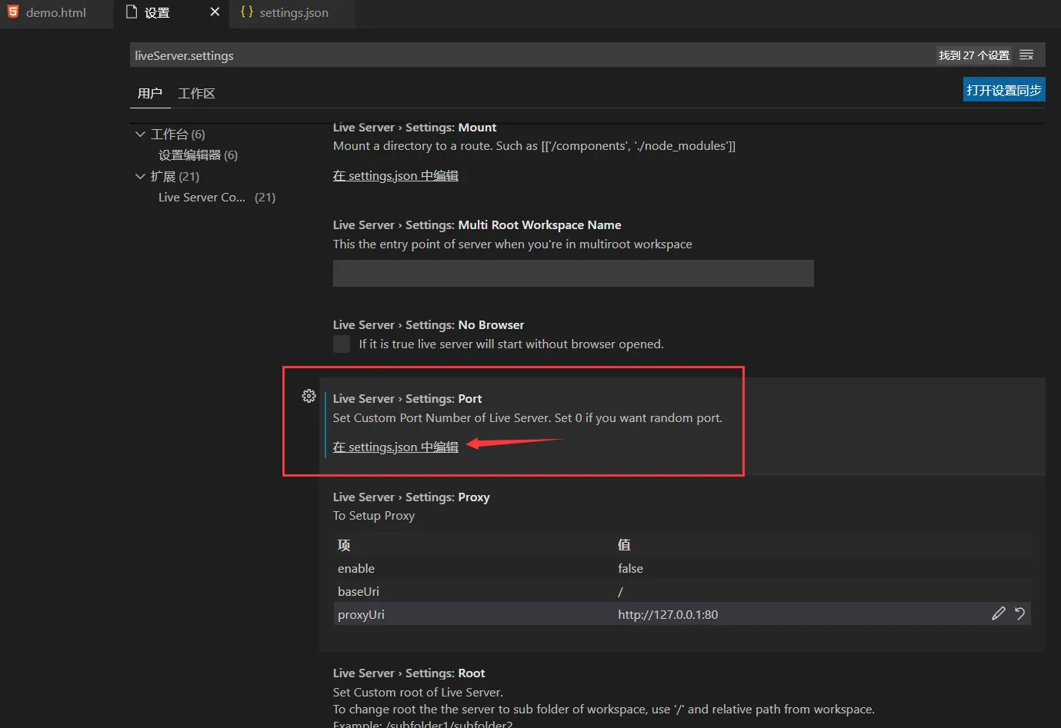The height and width of the screenshot is (728, 1061).
Task: Click the file icon on 设置 tab
Action: pos(132,12)
